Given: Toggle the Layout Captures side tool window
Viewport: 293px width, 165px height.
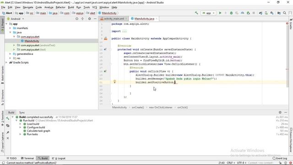Looking at the screenshot, I should [2, 142].
